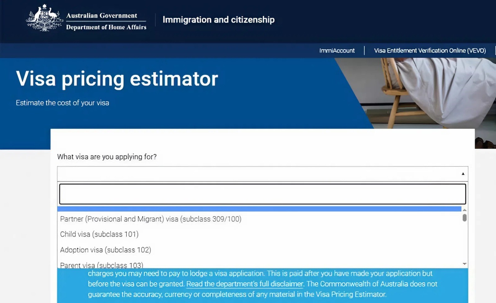Click the 'Estimate the cost of your visa' subtitle
This screenshot has width=496, height=303.
coord(62,103)
